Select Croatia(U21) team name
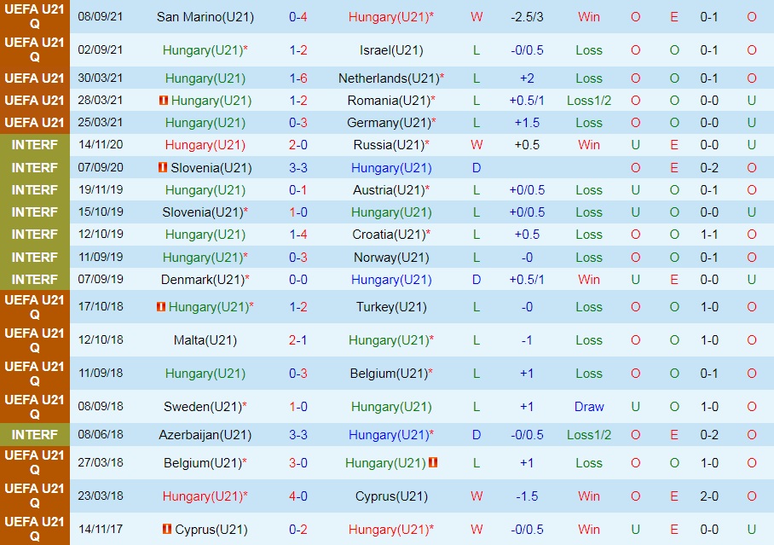 click(x=389, y=235)
